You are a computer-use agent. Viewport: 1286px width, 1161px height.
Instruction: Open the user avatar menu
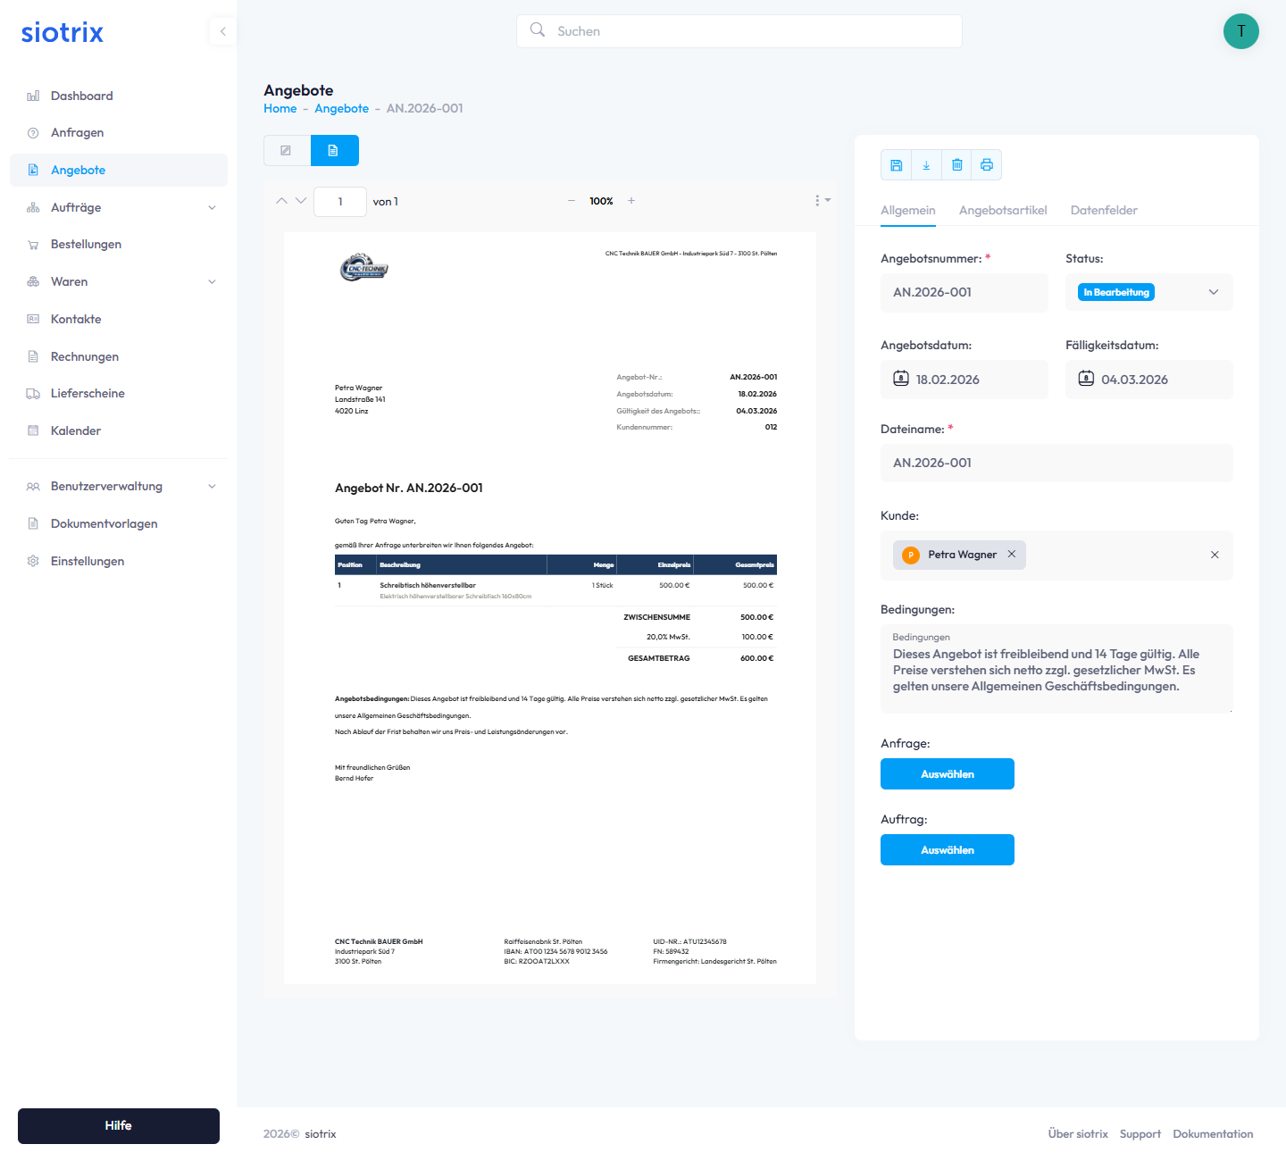[1240, 31]
